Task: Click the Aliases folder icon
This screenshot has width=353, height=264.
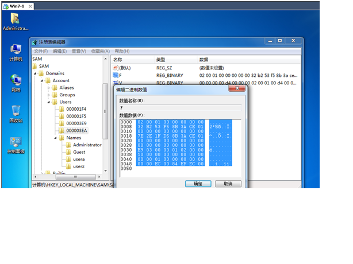Action: click(x=55, y=88)
